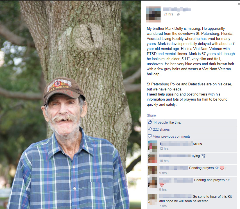Viewport: 240px width, 209px height.
Task: Click the share arrow icon beside 222 shares
Action: click(150, 129)
